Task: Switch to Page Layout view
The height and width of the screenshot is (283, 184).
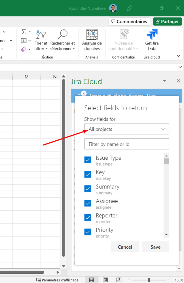Action: click(105, 280)
